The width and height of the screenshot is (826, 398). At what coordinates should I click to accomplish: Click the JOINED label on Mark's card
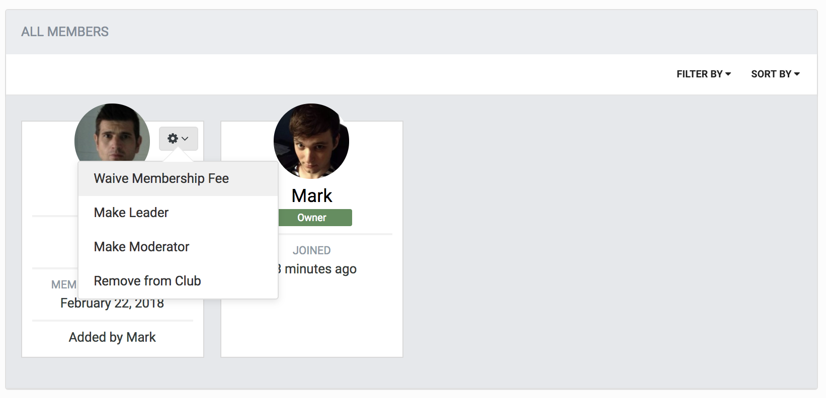[x=311, y=250]
